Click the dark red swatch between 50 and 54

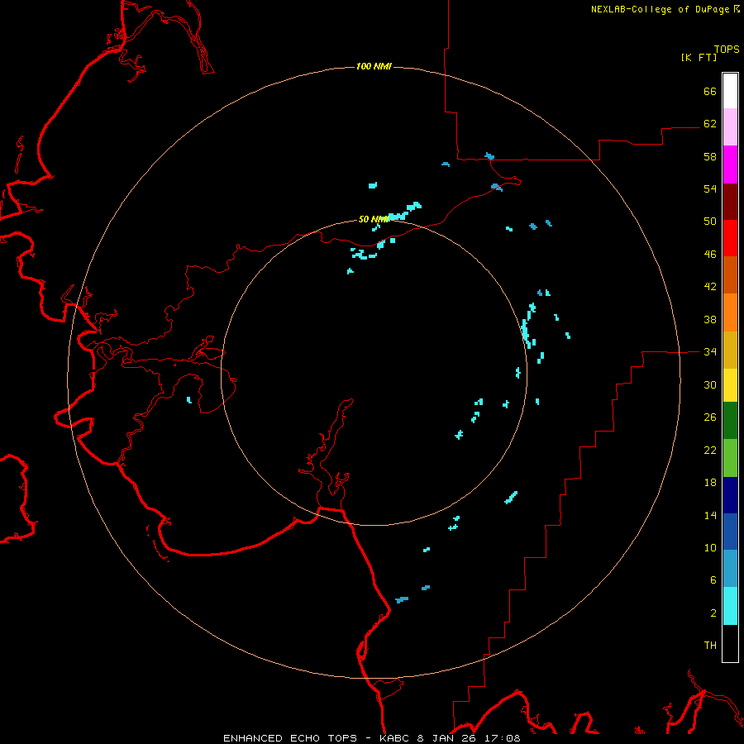point(730,202)
